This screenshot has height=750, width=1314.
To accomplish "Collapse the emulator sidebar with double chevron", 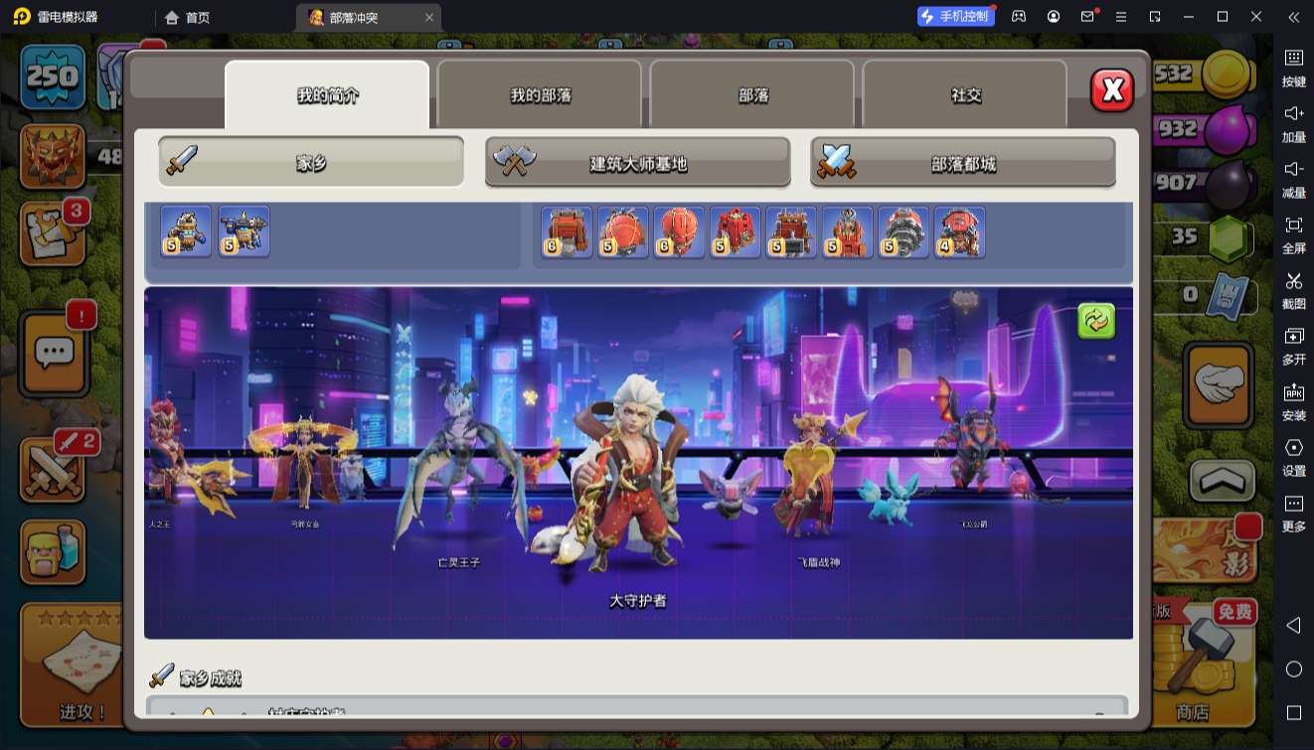I will point(1293,17).
